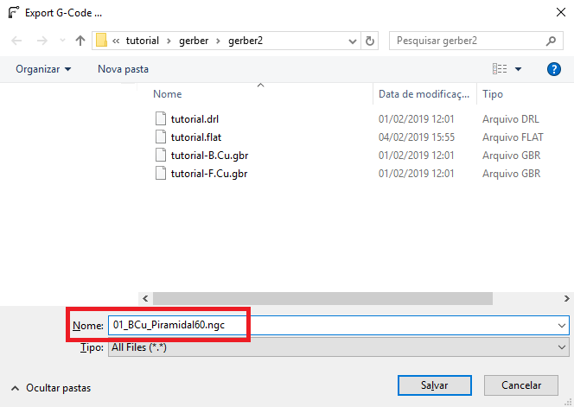Screen dimensions: 574x407
Task: Open the view options dropdown arrow
Action: pyautogui.click(x=518, y=69)
